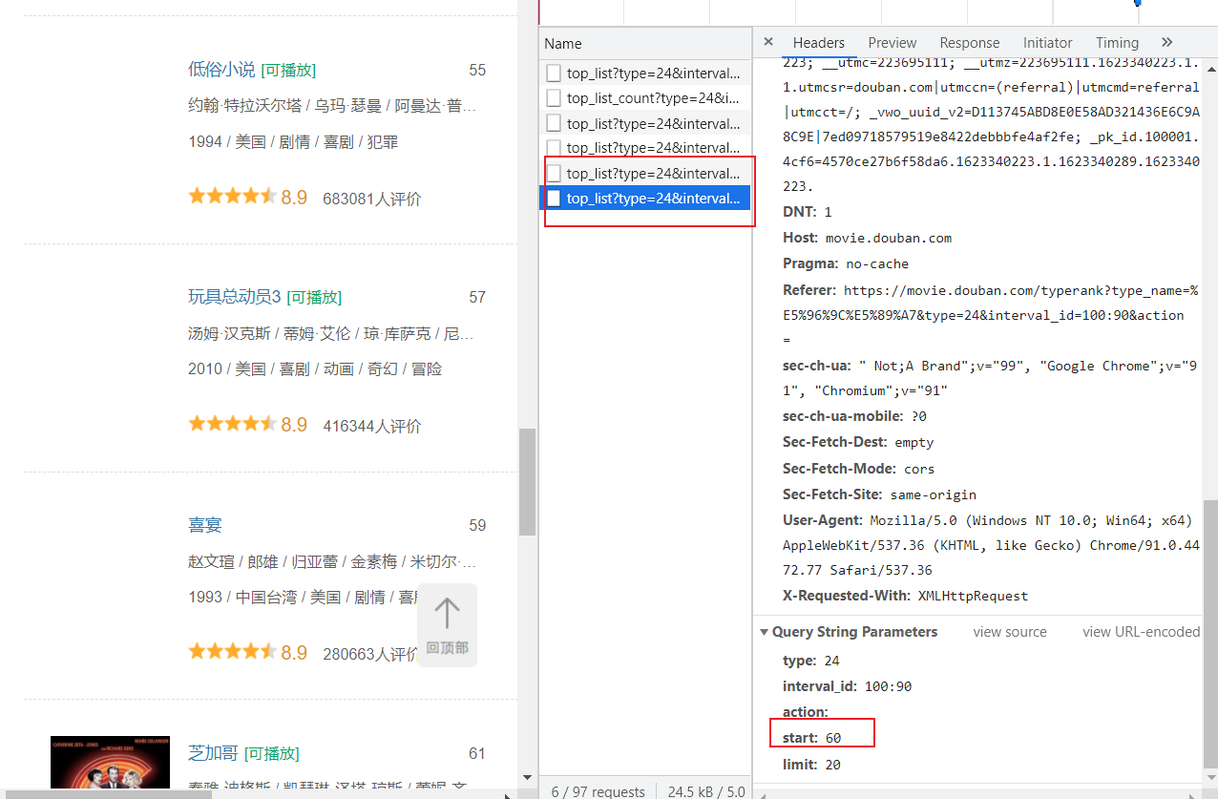Image resolution: width=1218 pixels, height=799 pixels.
Task: Open the Timing tab
Action: click(x=1117, y=43)
